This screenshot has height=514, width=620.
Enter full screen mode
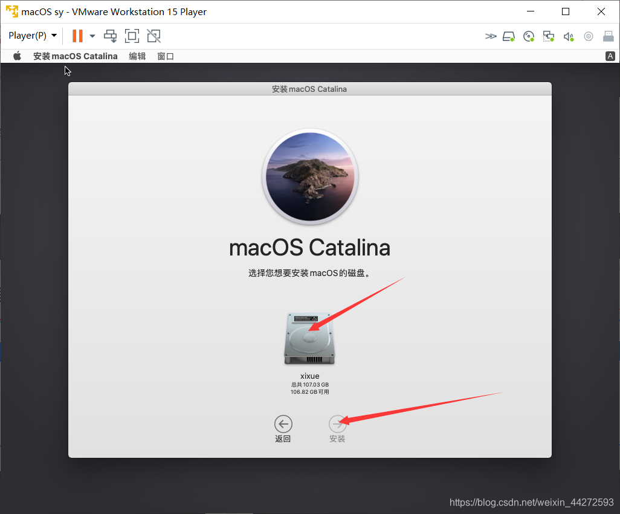pyautogui.click(x=132, y=36)
